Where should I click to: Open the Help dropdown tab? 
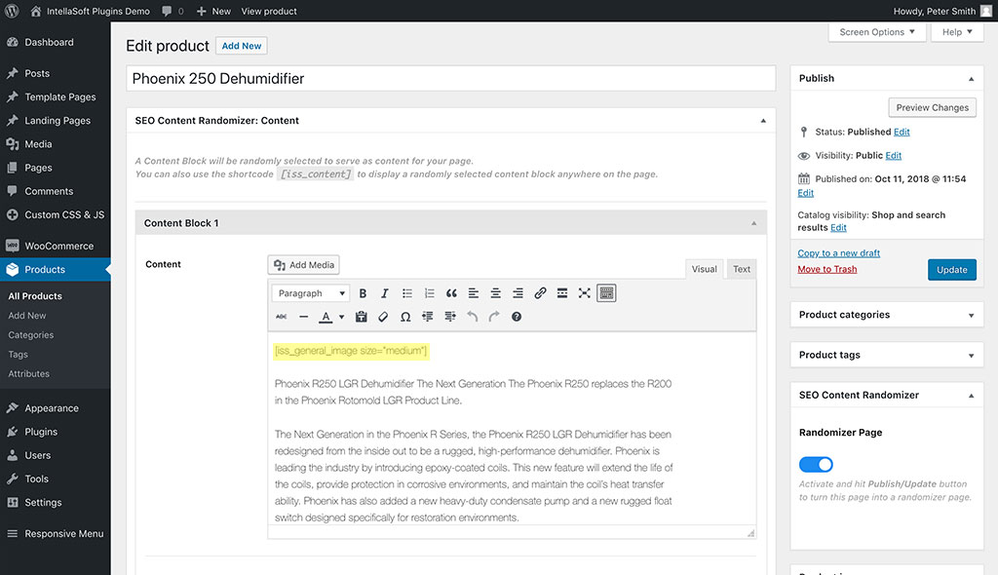point(957,32)
